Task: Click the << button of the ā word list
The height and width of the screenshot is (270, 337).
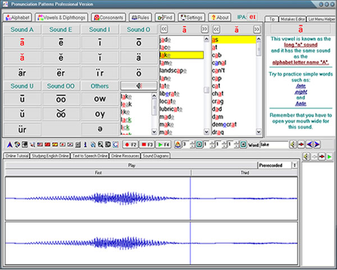Action: point(164,29)
